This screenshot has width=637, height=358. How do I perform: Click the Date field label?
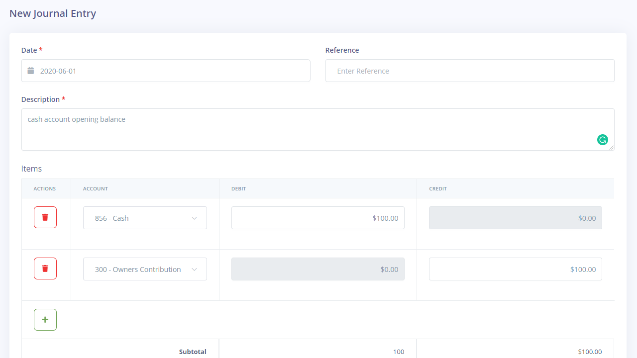[32, 50]
